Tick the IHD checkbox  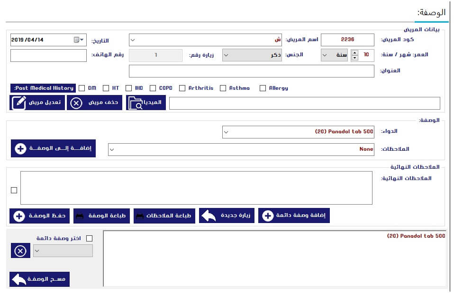coord(129,88)
